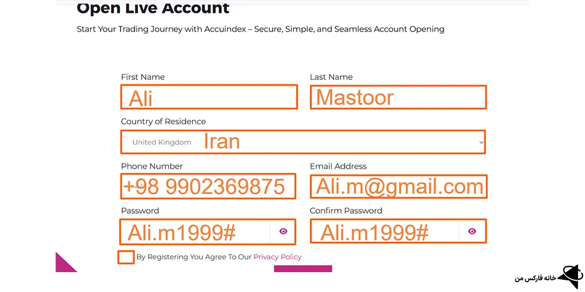585x292 pixels.
Task: Click the First Name label text
Action: [143, 77]
